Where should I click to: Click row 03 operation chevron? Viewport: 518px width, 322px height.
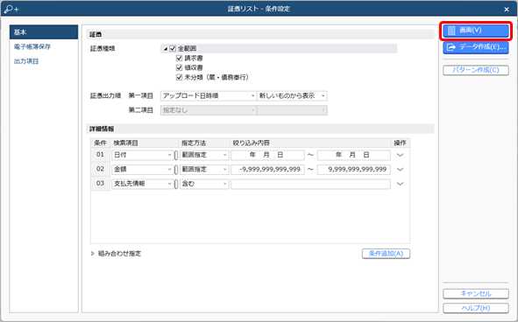tap(400, 184)
